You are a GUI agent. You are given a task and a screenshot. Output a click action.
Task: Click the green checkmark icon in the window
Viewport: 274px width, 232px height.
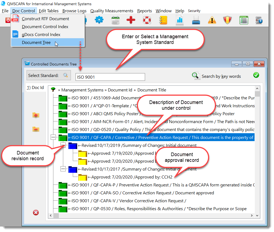[x=256, y=75]
